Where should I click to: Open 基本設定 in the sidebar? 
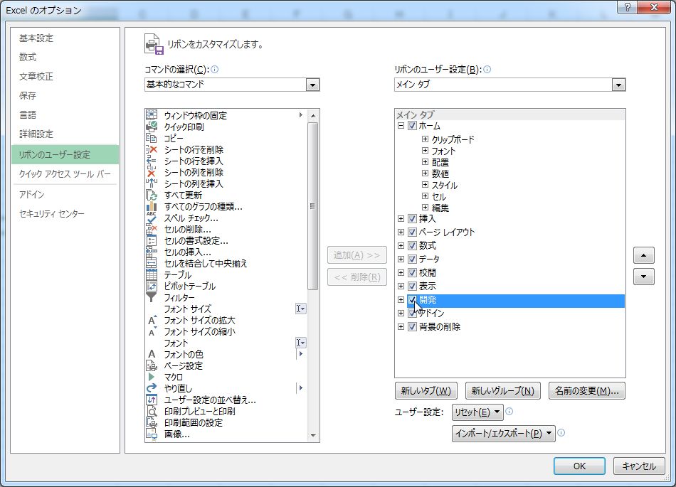(36, 38)
